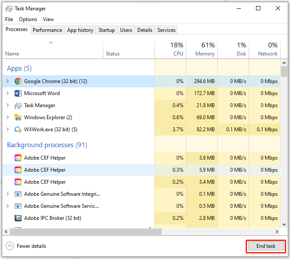Click the Adobe Genuine Software Integrity icon

click(18, 194)
